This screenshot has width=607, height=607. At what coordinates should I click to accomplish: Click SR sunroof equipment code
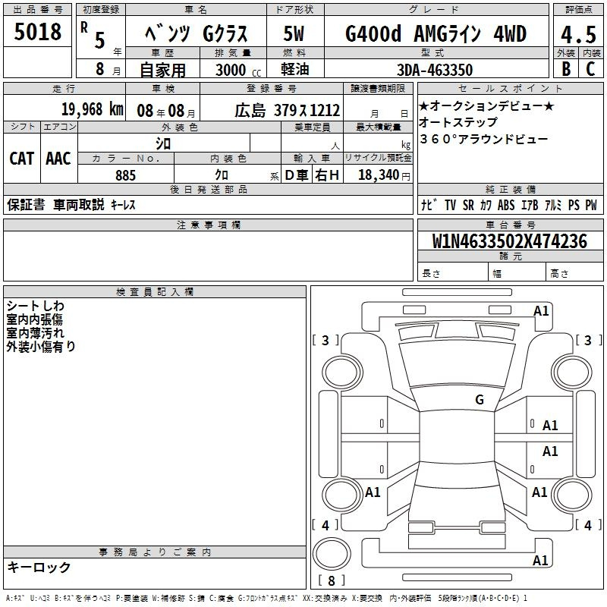pyautogui.click(x=468, y=205)
